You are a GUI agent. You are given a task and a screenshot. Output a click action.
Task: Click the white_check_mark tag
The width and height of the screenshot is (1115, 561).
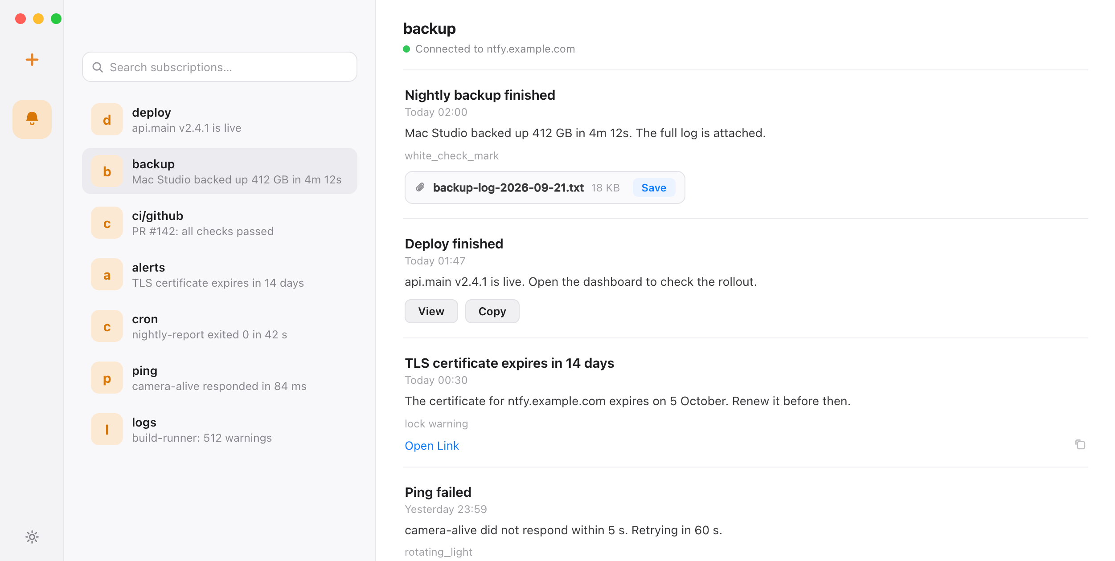coord(451,156)
